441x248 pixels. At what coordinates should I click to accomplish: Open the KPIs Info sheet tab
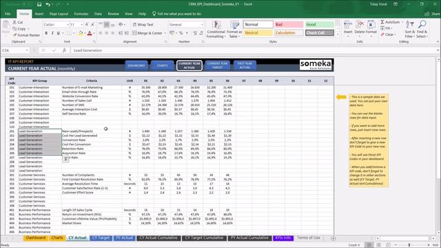(x=283, y=238)
